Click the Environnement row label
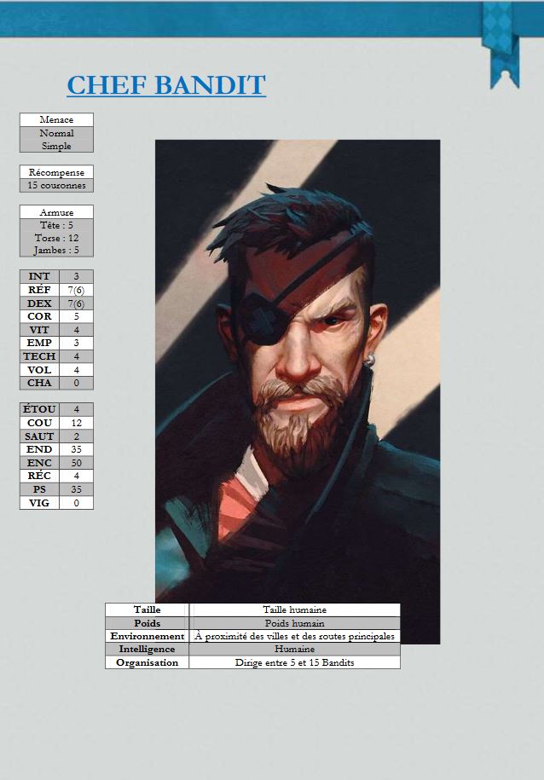Viewport: 544px width, 780px height. coord(147,636)
